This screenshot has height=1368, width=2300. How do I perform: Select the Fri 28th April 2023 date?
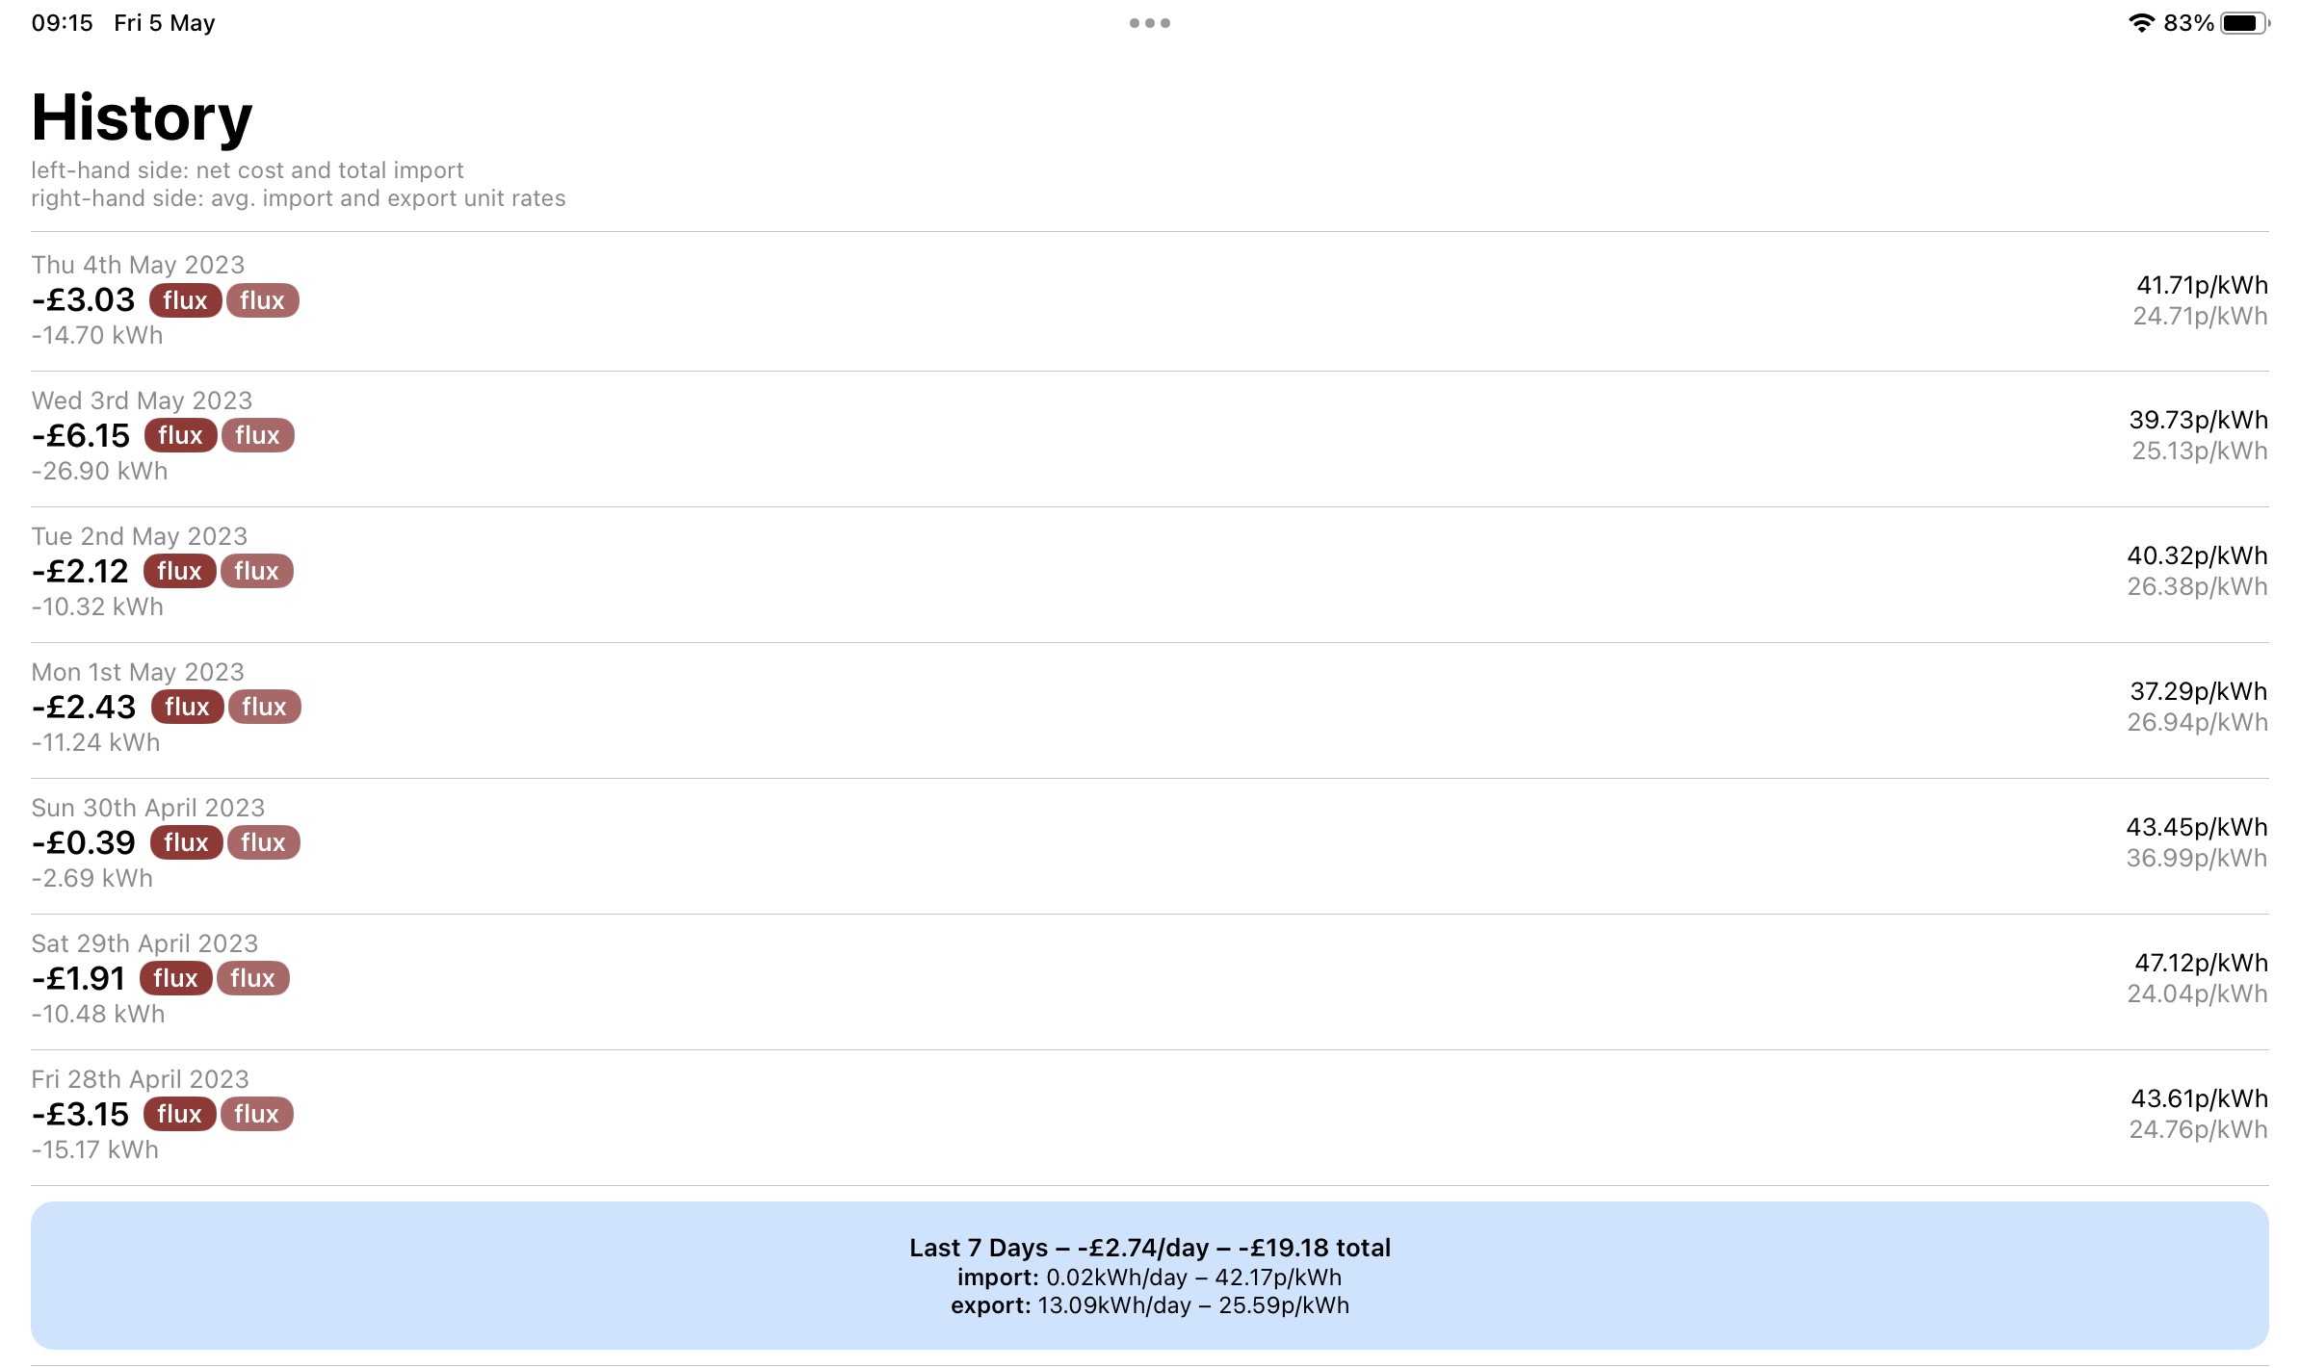[x=140, y=1079]
